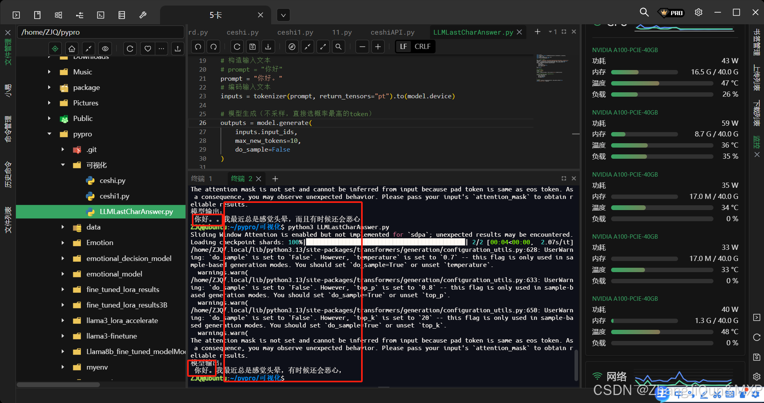764x403 pixels.
Task: Go to home directory via house icon
Action: point(72,49)
